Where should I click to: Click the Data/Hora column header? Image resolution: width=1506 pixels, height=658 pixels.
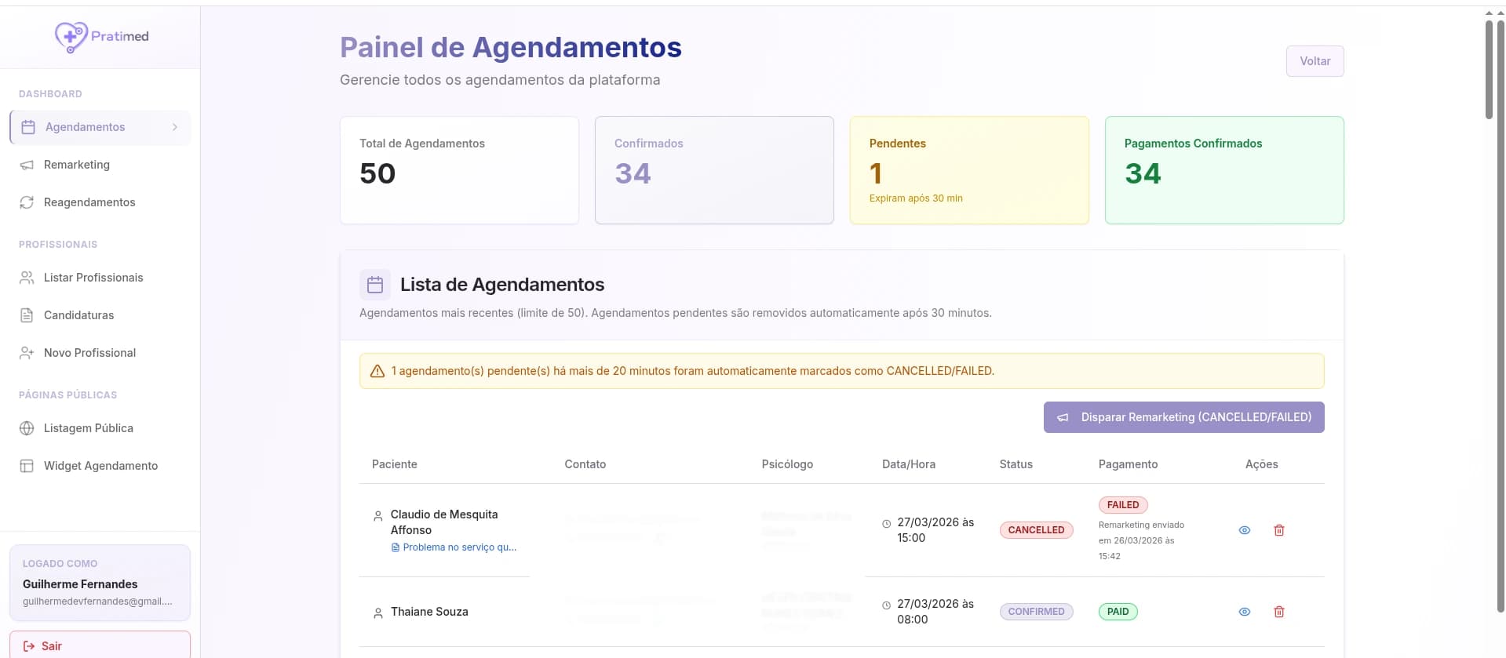coord(909,464)
